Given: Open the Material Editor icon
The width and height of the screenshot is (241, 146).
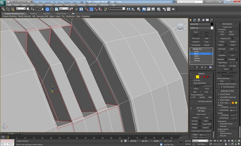Looking at the screenshot, I should click(159, 9).
